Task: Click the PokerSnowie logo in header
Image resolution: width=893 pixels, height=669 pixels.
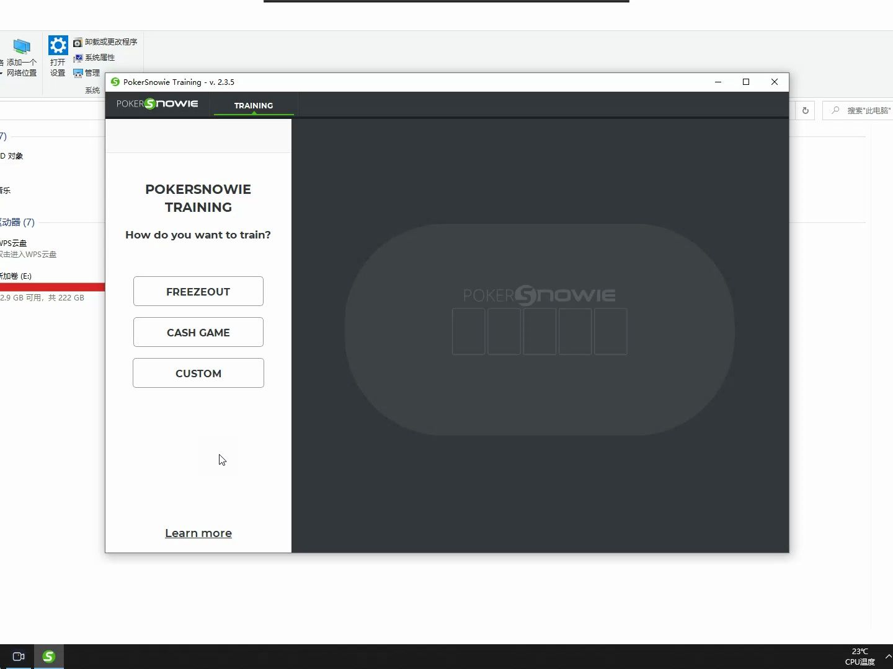Action: point(158,103)
